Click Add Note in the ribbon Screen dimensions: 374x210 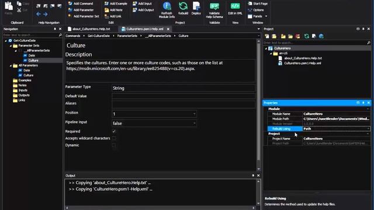pyautogui.click(x=113, y=10)
